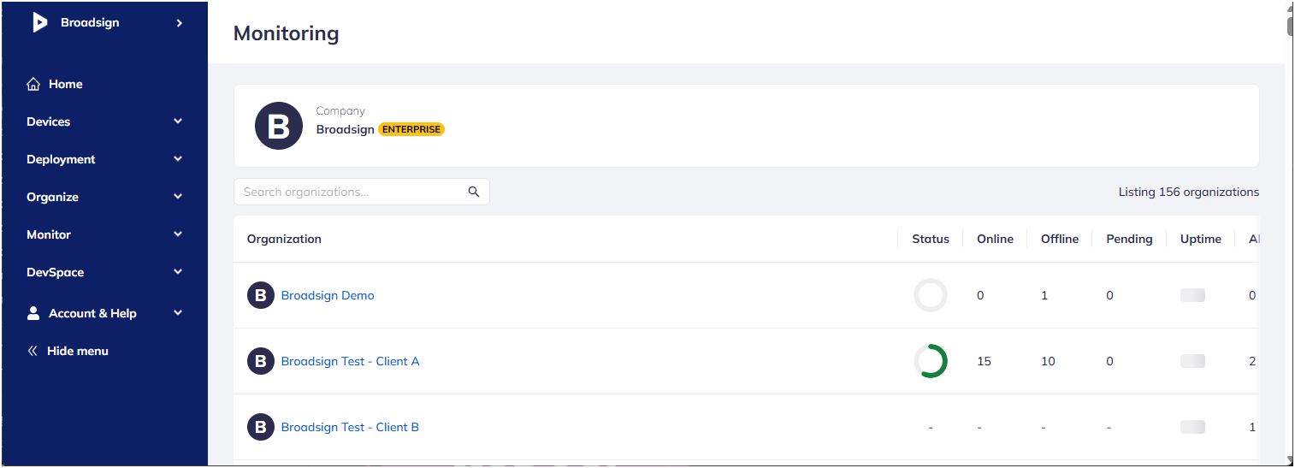Click the Broadsign company avatar B
Viewport: 1295px width, 468px height.
coord(279,126)
